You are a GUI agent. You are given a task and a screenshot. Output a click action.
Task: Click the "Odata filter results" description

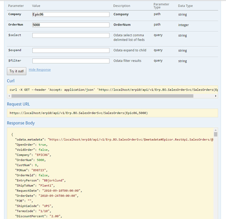[x=127, y=61]
